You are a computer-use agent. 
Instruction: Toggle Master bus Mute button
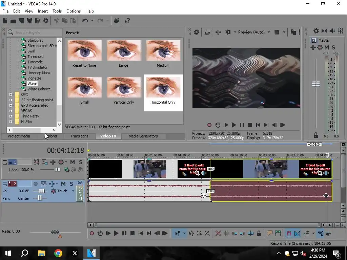tap(327, 47)
